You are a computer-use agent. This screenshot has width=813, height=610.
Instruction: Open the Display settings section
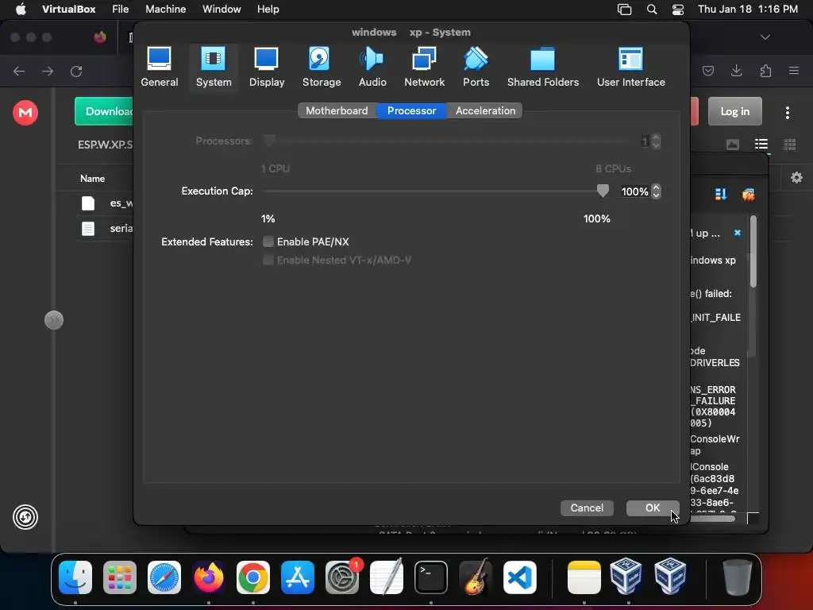coord(267,68)
